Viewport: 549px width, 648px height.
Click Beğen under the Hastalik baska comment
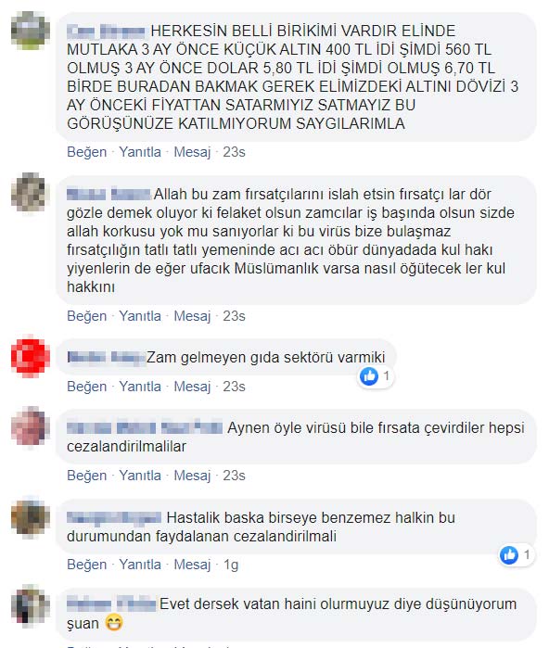87,565
